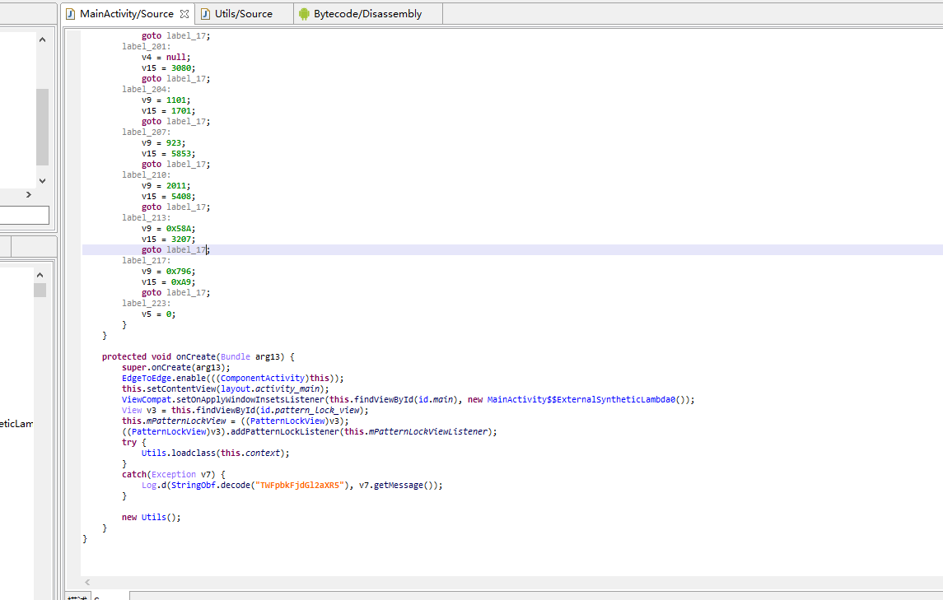Click the Java file icon on Utils/Source tab
This screenshot has height=600, width=943.
206,14
